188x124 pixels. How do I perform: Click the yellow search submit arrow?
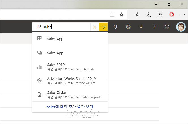[103, 27]
